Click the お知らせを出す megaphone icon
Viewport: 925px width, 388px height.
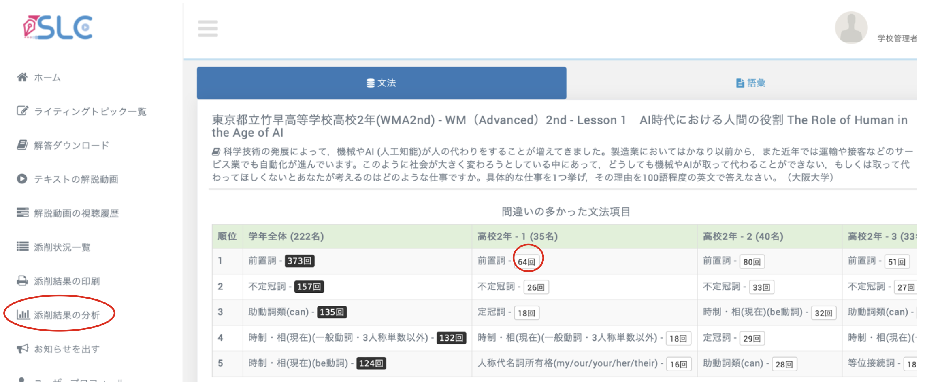22,349
